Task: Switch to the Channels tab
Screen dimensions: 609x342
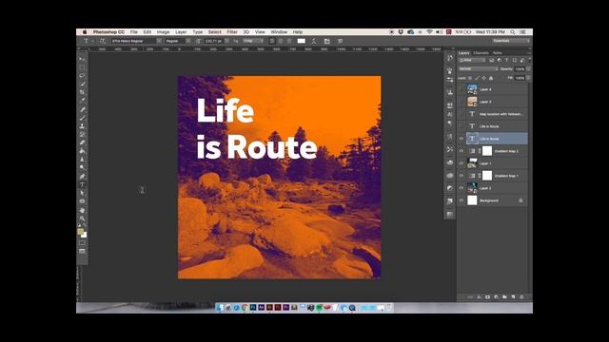Action: tap(481, 53)
